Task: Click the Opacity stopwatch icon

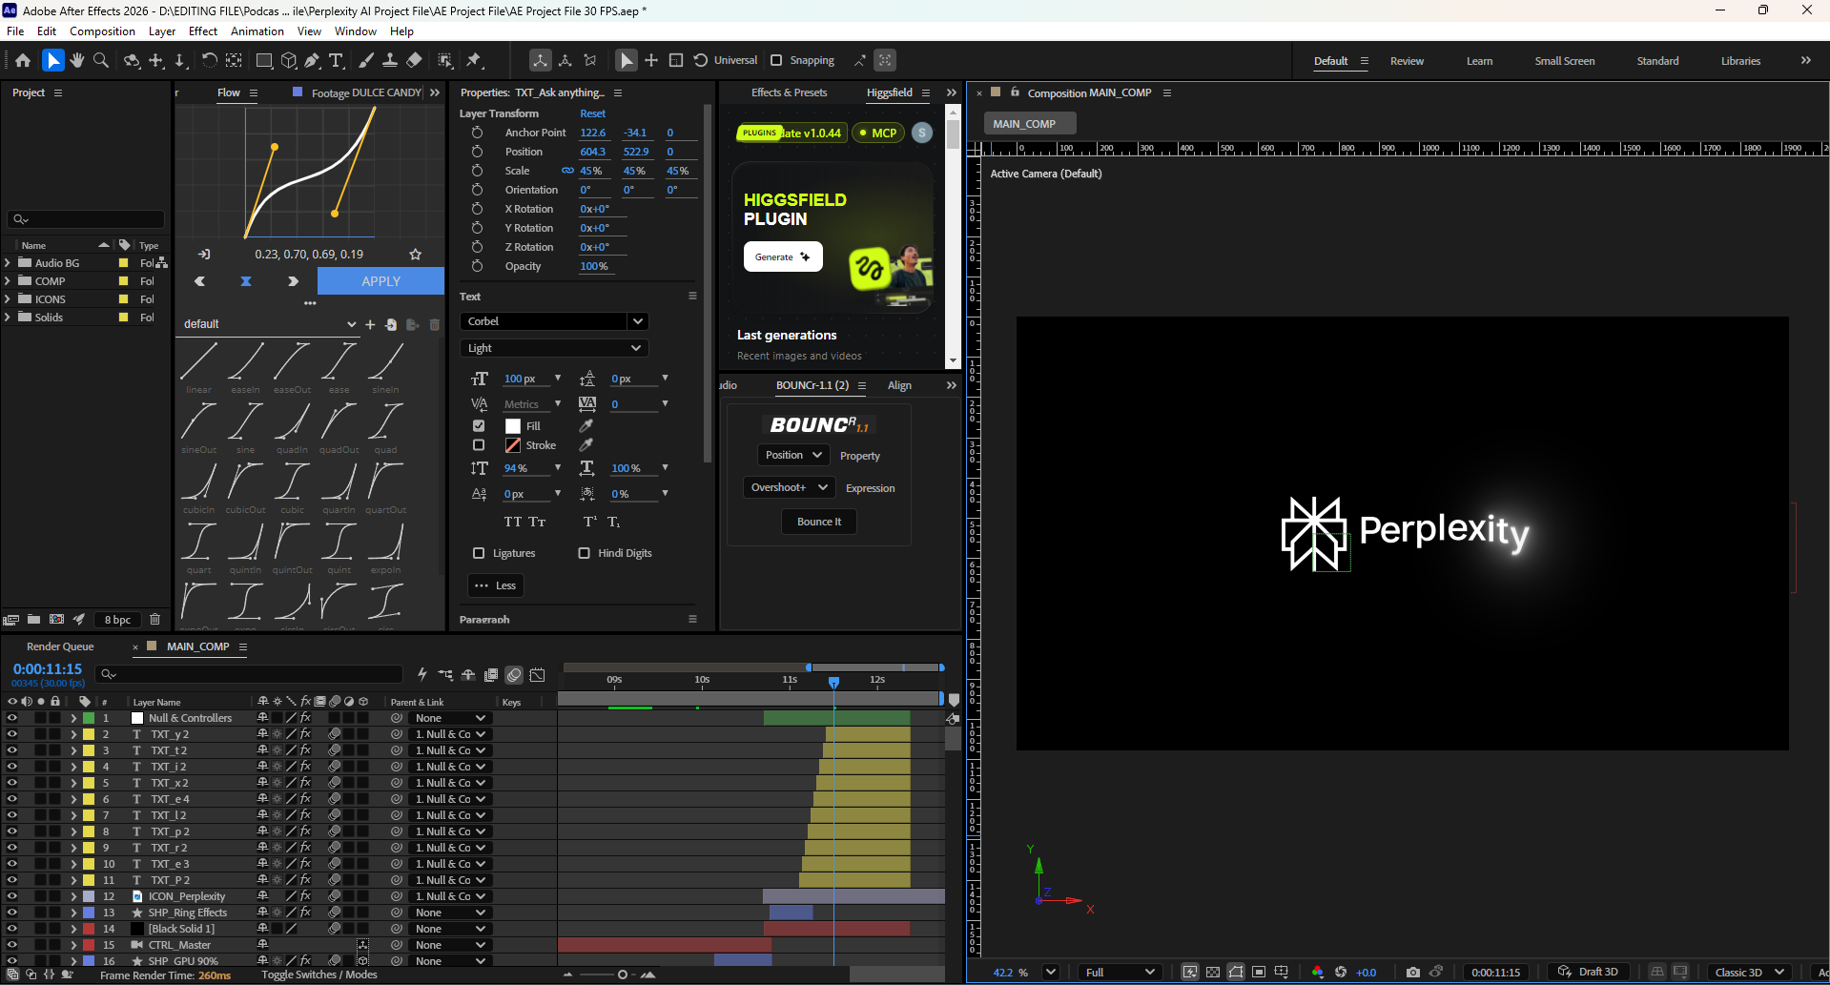Action: (x=477, y=266)
